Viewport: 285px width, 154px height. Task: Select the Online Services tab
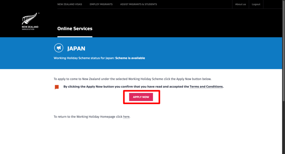click(x=75, y=29)
